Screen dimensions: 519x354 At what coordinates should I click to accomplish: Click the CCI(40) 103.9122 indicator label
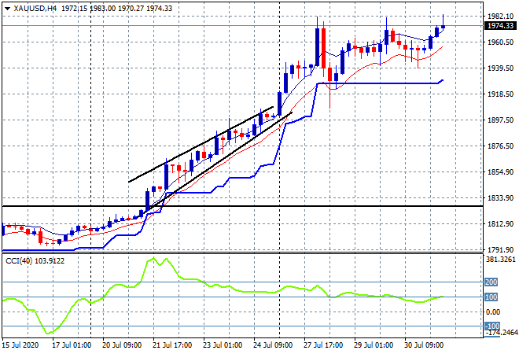tap(35, 261)
